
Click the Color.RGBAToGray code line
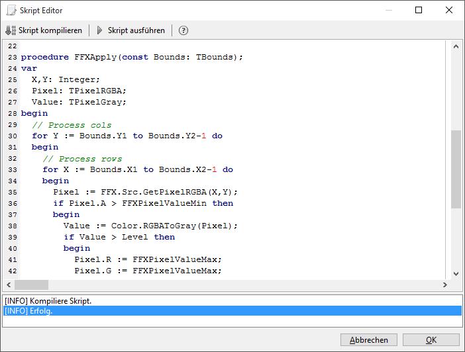150,226
